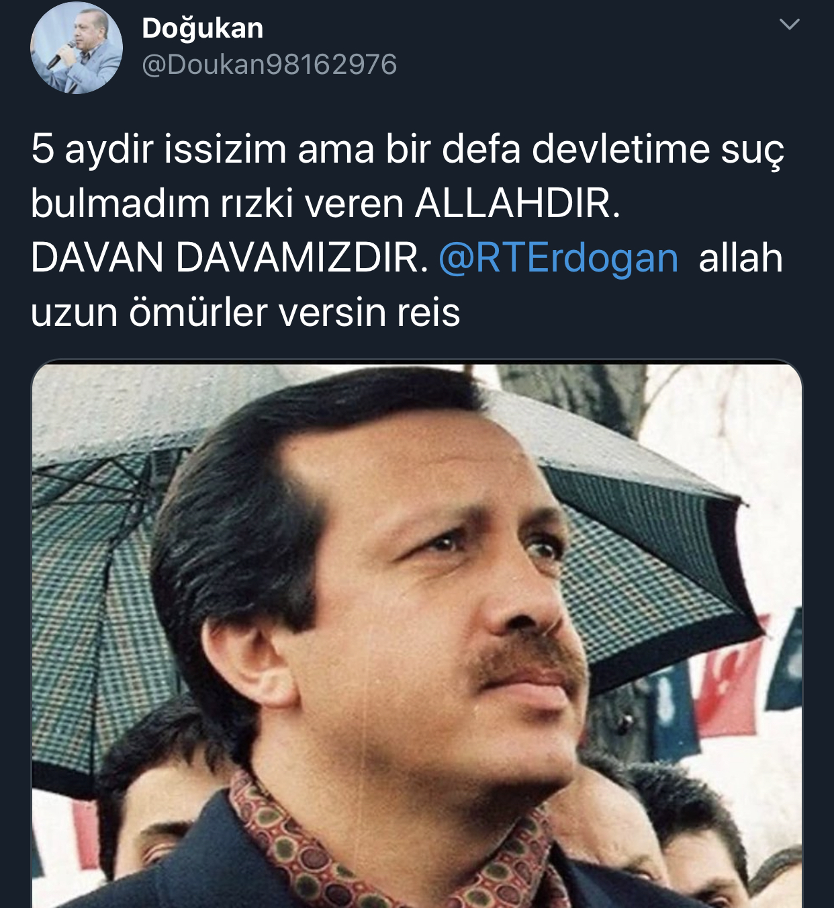The width and height of the screenshot is (834, 908).
Task: Click the line "uzun ömürler versin reis"
Action: point(246,313)
